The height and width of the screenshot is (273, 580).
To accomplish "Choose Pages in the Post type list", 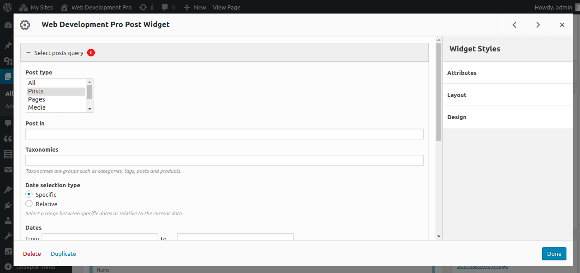I will point(56,99).
